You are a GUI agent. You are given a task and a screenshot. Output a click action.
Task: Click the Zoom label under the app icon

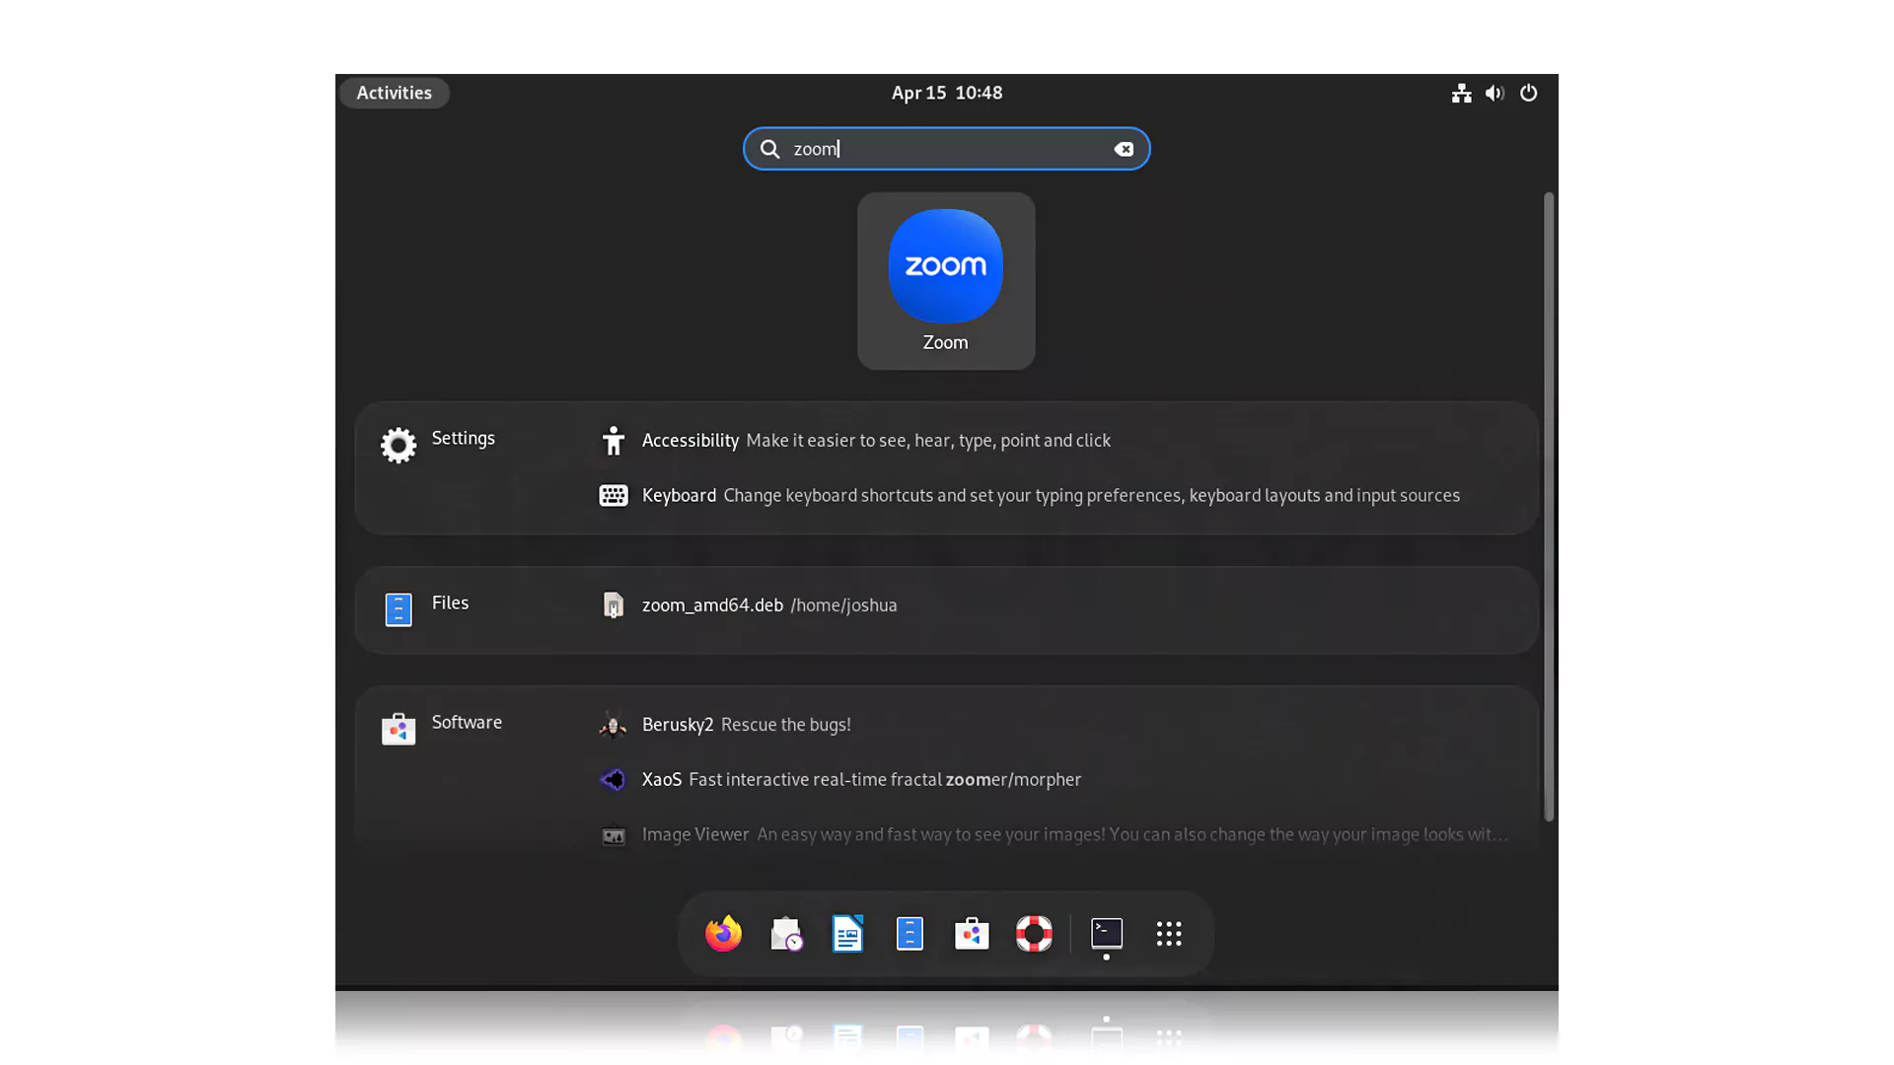pyautogui.click(x=945, y=342)
